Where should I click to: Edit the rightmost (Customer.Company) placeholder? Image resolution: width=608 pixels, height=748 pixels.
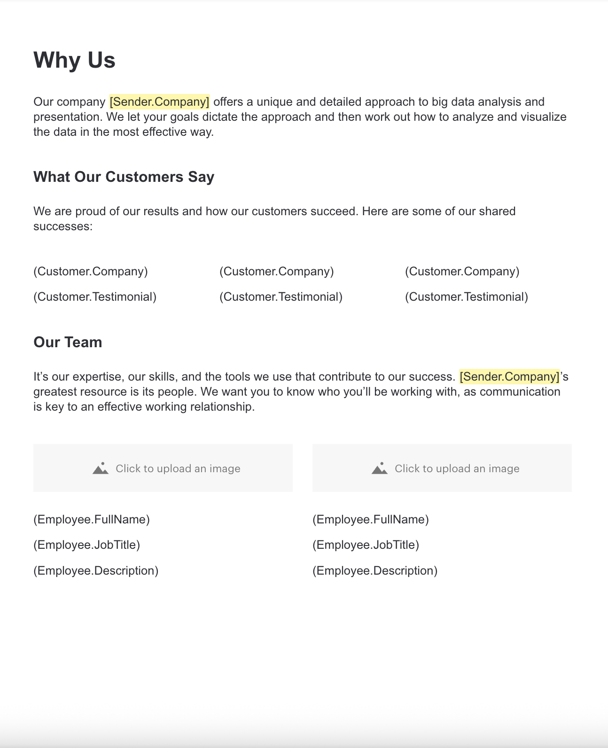[462, 272]
